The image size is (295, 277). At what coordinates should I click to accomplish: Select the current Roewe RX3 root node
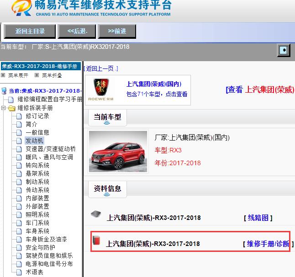tap(45, 91)
